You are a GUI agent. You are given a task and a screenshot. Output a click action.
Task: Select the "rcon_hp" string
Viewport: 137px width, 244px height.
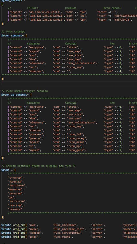pos(75,146)
